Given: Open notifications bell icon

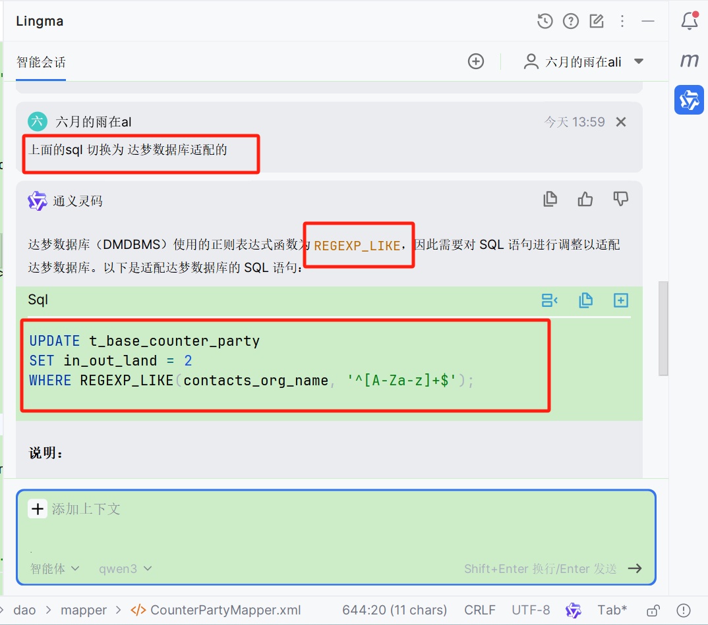Looking at the screenshot, I should (690, 20).
